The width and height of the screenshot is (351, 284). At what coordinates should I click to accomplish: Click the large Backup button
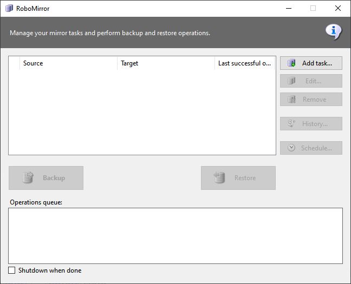tap(46, 178)
